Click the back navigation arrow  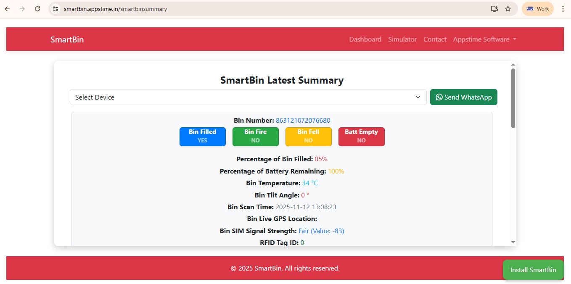[x=7, y=8]
